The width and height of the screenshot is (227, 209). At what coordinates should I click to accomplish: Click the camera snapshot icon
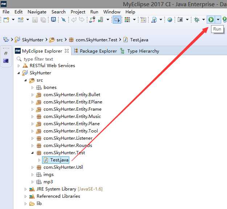pyautogui.click(x=180, y=19)
